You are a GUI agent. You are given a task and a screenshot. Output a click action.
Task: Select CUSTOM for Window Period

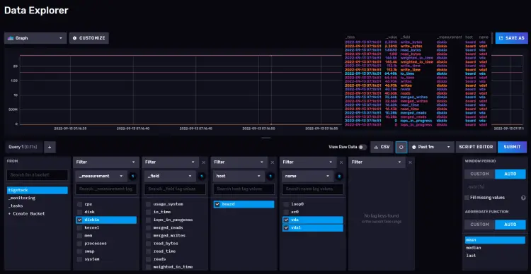point(479,174)
